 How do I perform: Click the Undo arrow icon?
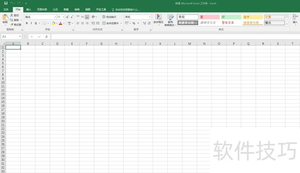(12, 3)
